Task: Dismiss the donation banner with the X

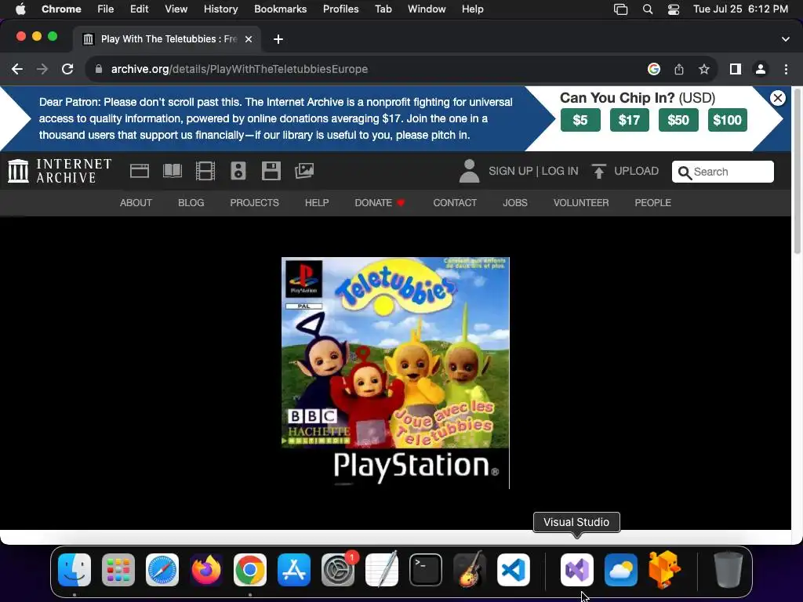Action: click(x=777, y=98)
